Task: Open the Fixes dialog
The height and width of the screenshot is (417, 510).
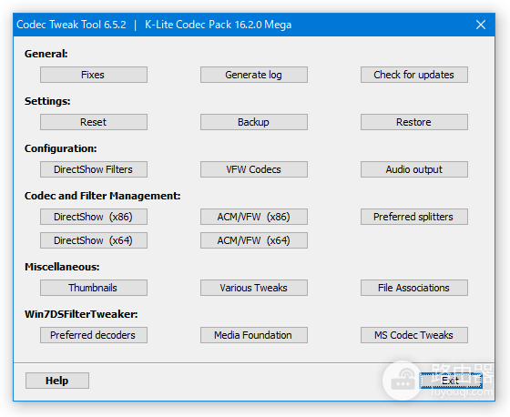Action: click(x=94, y=75)
